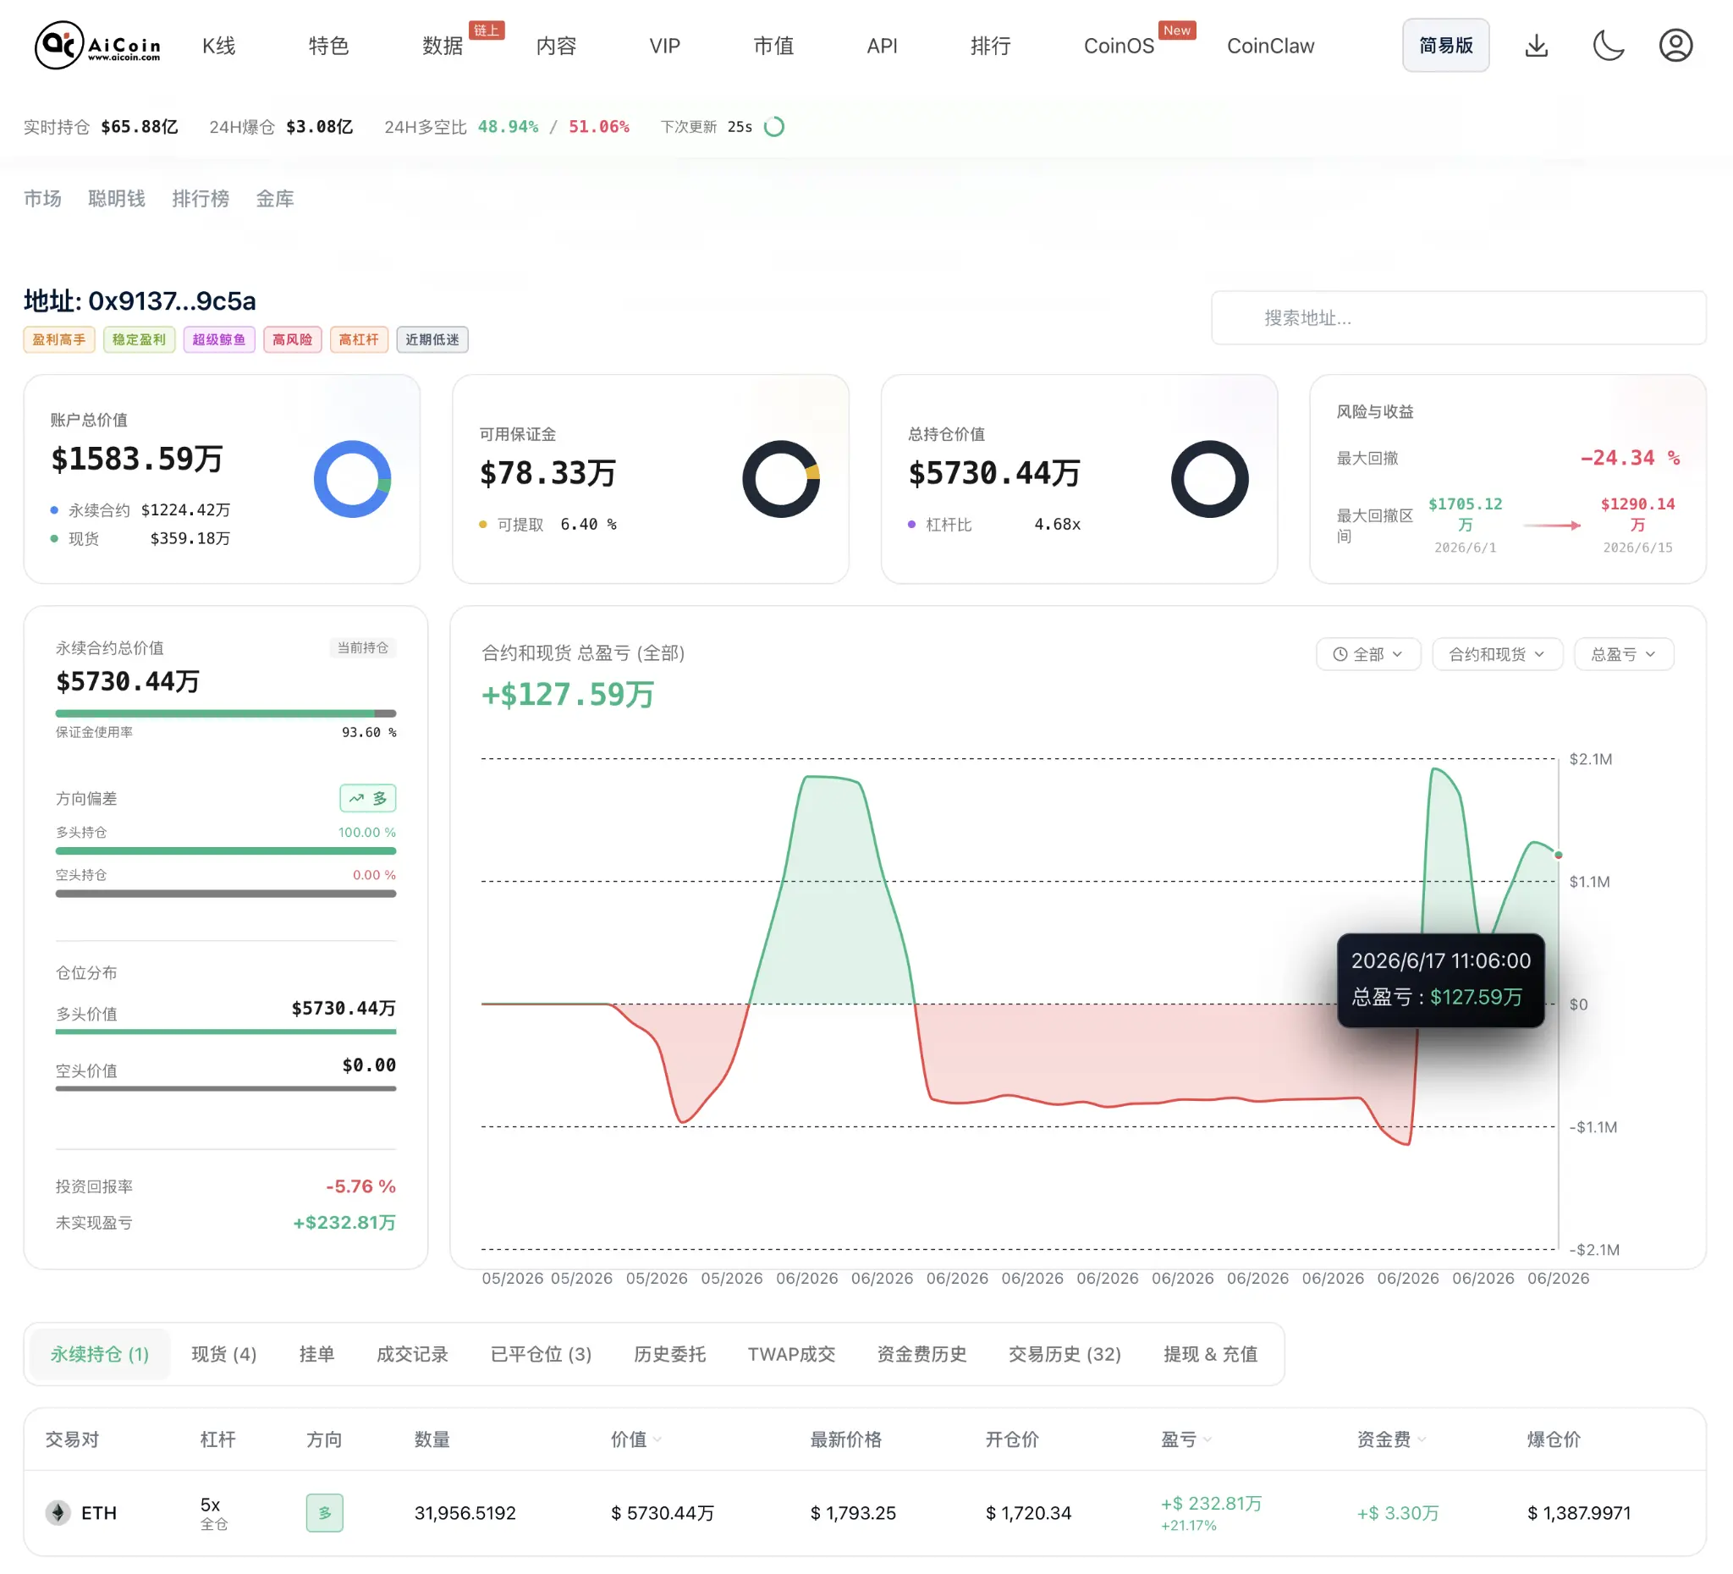Viewport: 1733px width, 1574px height.
Task: Click the margin usage 93.60% progress bar
Action: [x=225, y=713]
